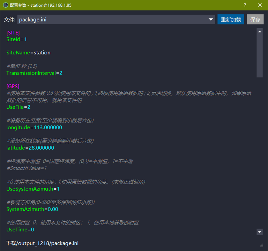Click the #使用本文件参数 comment line
268x251 pixels.
pyautogui.click(x=129, y=97)
